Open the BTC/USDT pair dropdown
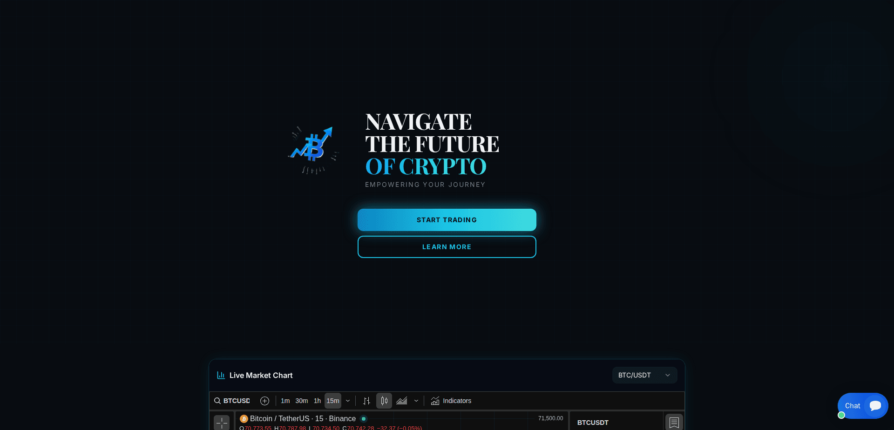Viewport: 894px width, 430px height. tap(644, 375)
